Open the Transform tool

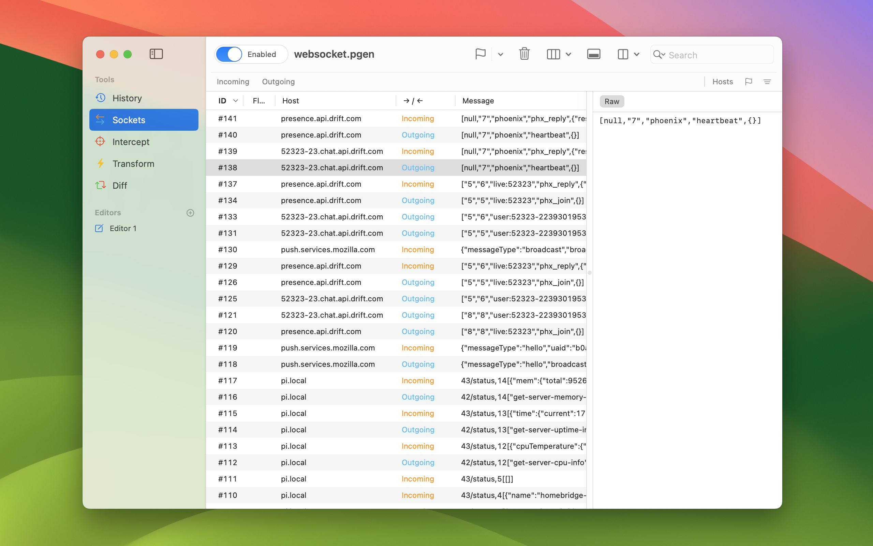pyautogui.click(x=144, y=163)
